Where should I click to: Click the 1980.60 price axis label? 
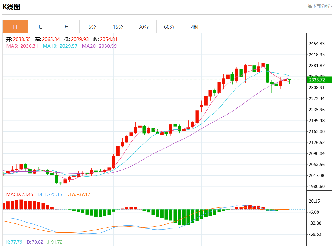(x=316, y=187)
